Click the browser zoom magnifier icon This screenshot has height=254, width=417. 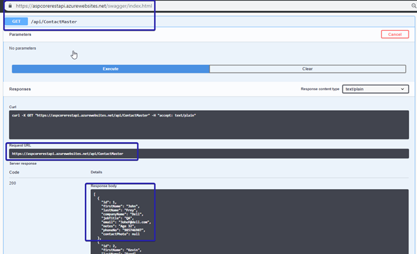point(414,6)
